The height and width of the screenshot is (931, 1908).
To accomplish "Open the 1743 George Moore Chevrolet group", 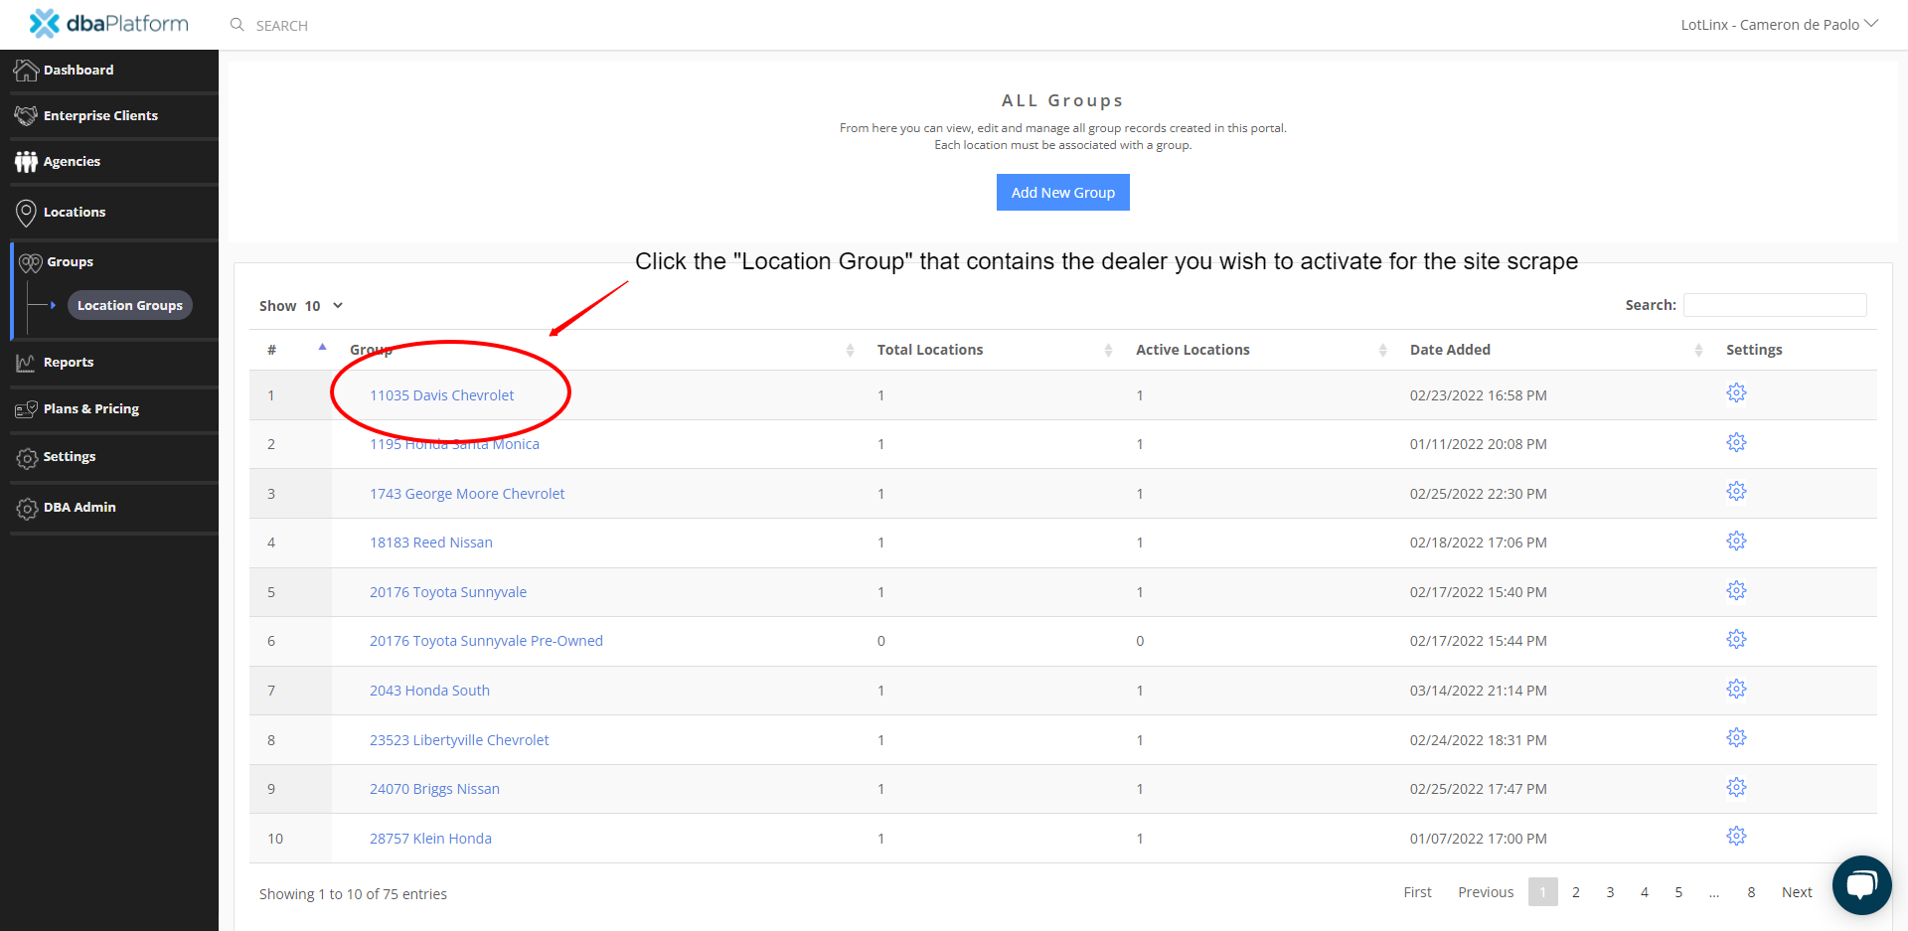I will [x=467, y=494].
